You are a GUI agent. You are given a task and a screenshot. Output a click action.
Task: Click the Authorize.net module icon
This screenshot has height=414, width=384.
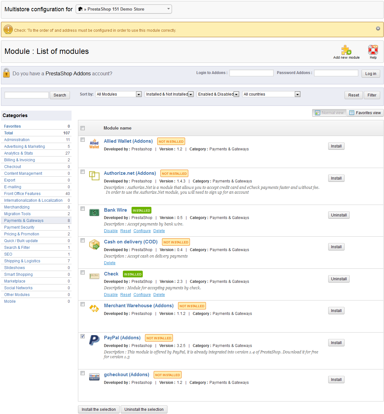[94, 176]
